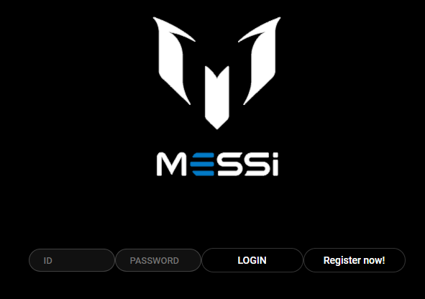Click the second S in the MESSI wordmark
Viewport: 425px width, 299px height.
(x=257, y=164)
